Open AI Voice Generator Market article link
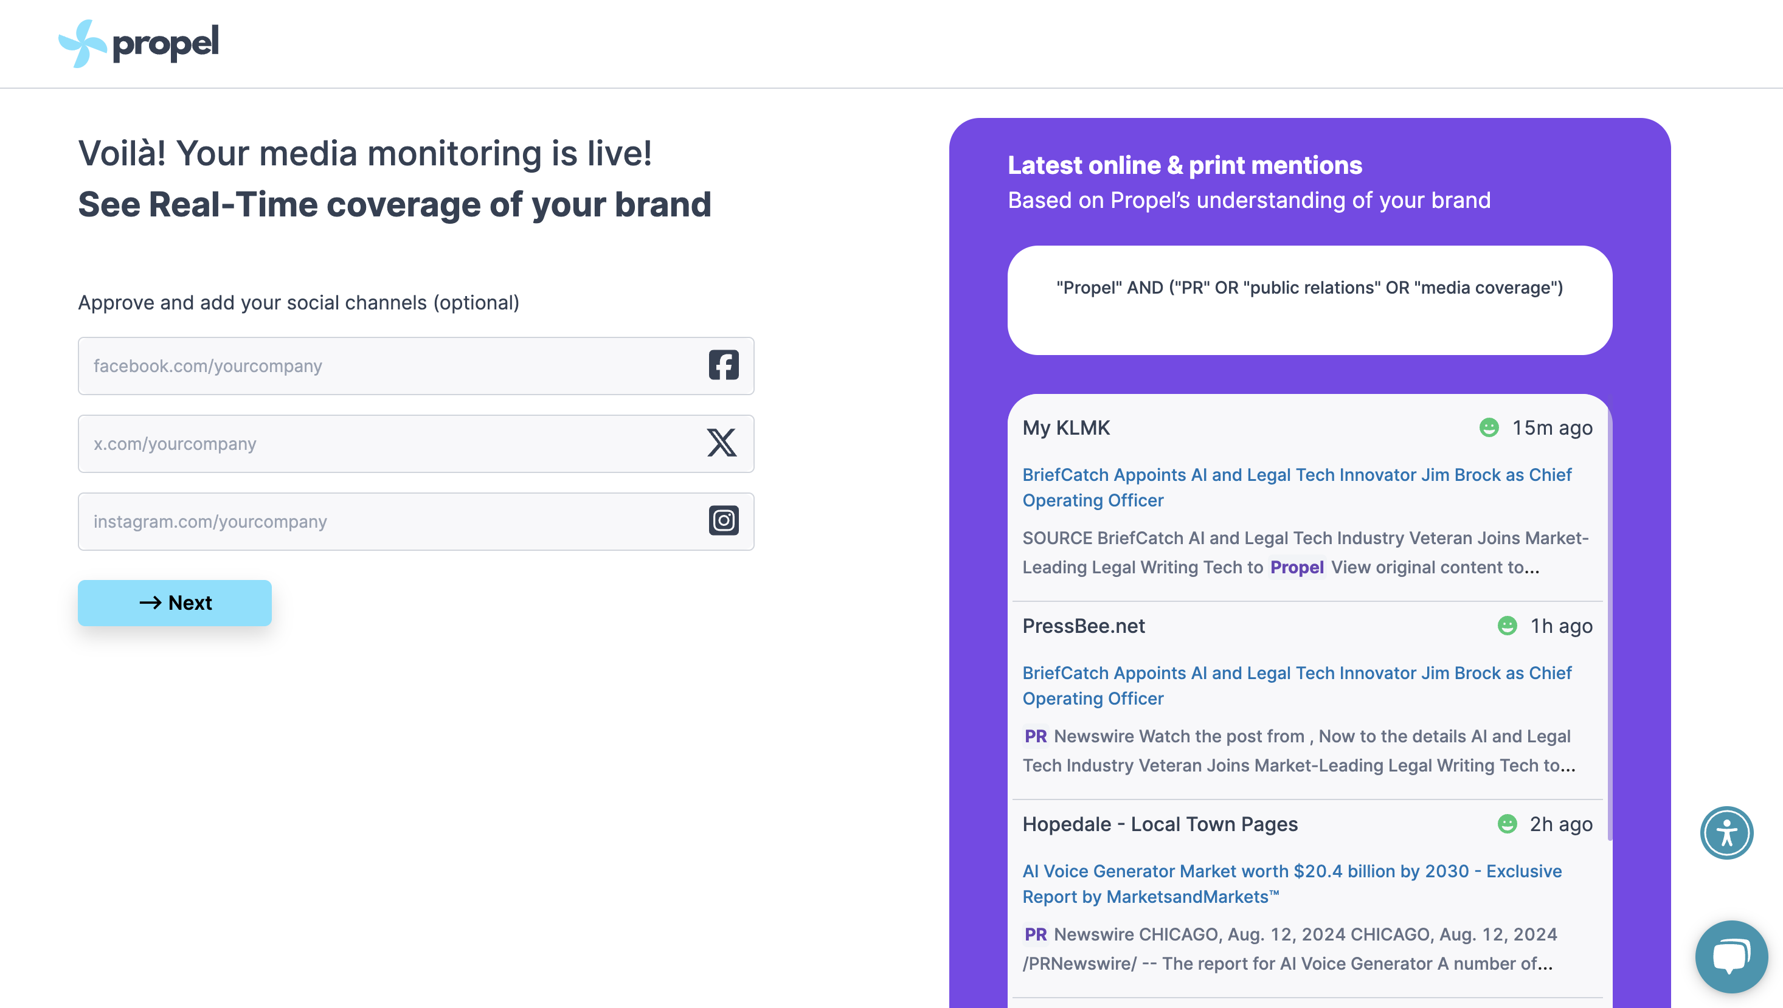 click(1292, 883)
